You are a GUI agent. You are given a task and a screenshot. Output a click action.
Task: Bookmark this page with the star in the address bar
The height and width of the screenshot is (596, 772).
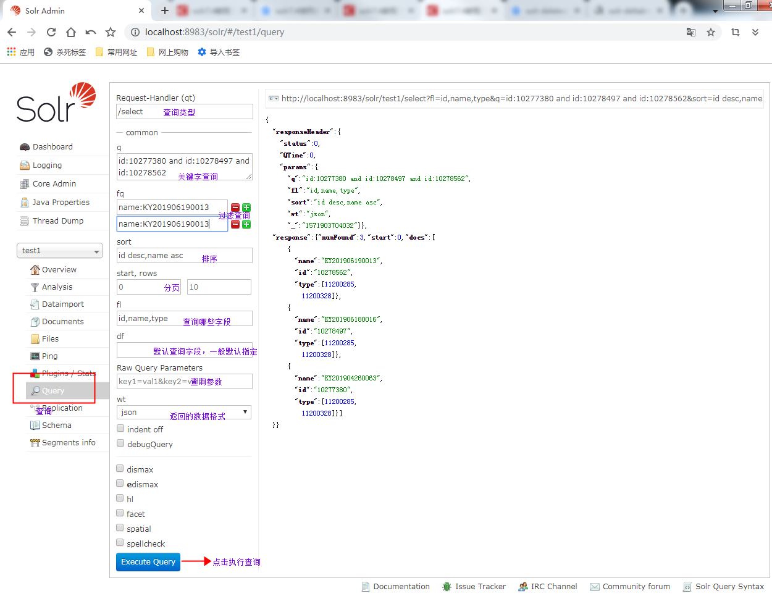coord(711,32)
